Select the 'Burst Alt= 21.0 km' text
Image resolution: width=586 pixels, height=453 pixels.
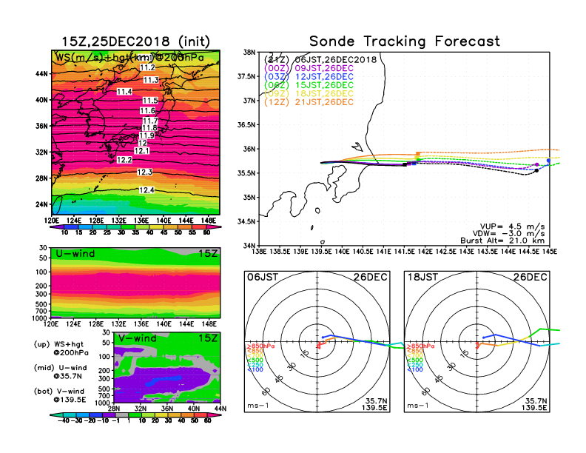click(x=502, y=241)
